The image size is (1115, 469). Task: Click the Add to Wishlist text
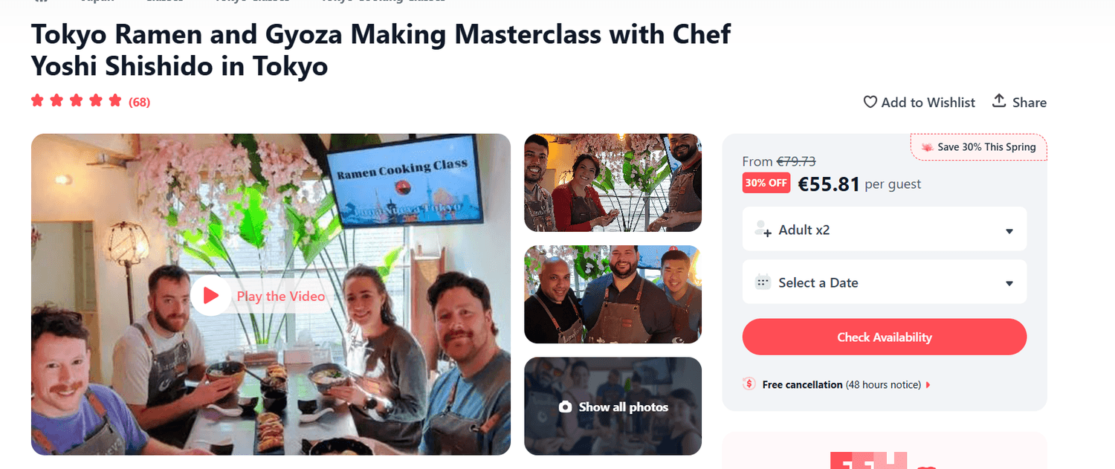[x=928, y=103]
